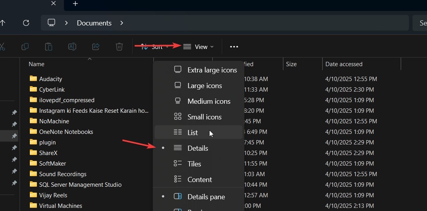Screen dimensions: 427x211
Task: Refresh the current folder view
Action: coord(26,23)
